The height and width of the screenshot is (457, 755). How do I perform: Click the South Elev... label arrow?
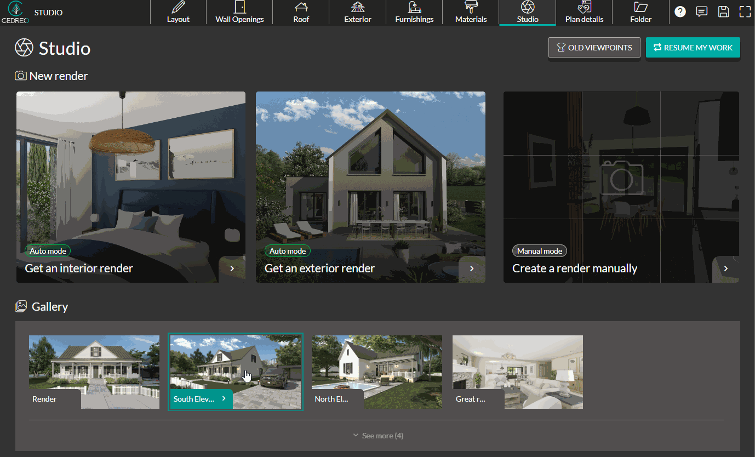[x=224, y=398]
